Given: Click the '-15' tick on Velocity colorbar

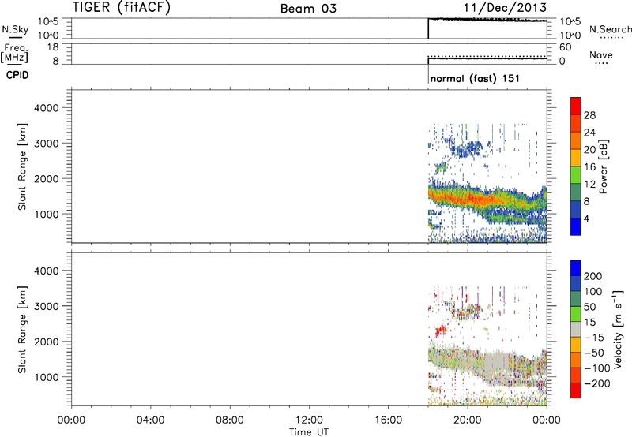Looking at the screenshot, I should 594,338.
